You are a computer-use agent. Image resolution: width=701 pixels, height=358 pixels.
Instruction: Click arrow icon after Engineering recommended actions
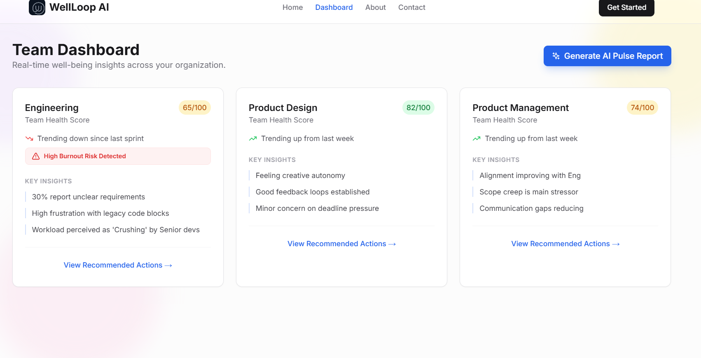click(168, 266)
